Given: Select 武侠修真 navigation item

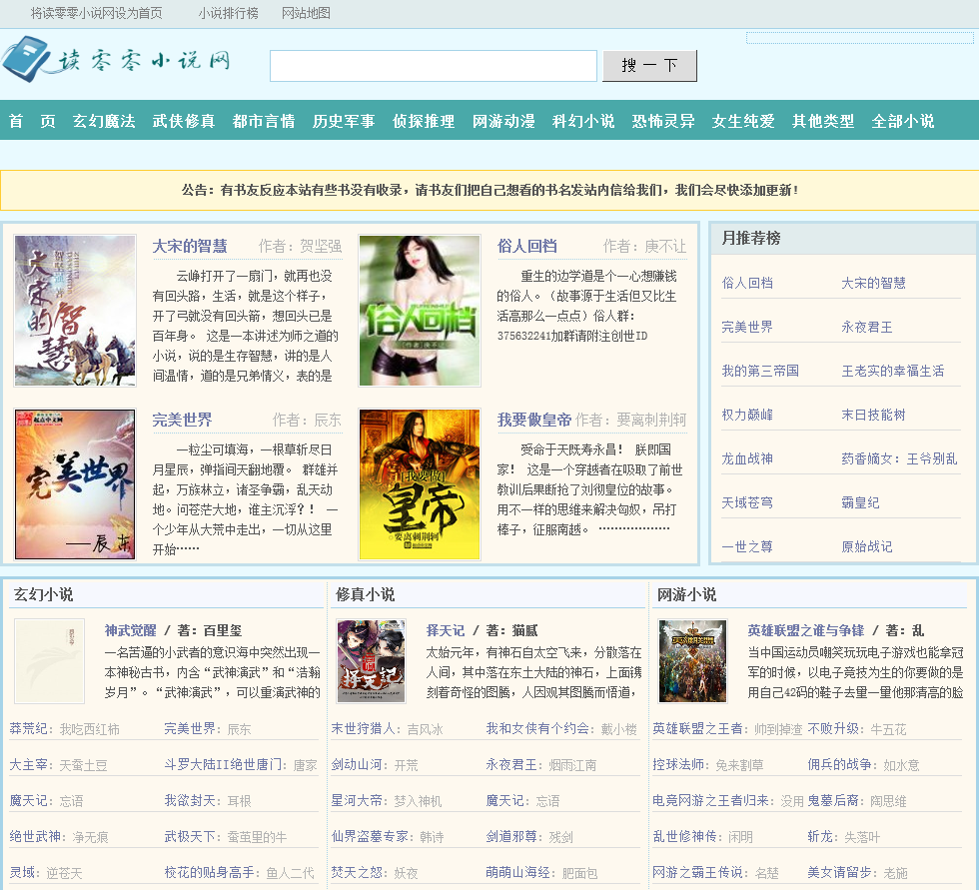Looking at the screenshot, I should (x=184, y=121).
